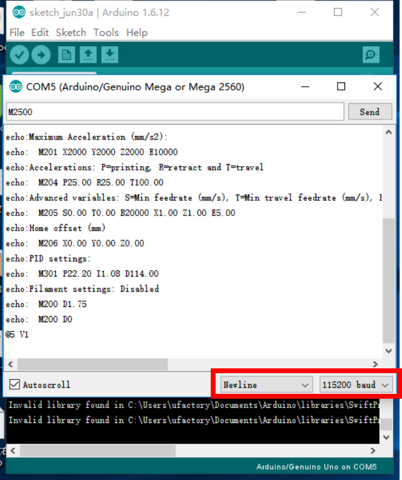Click the Send button
402x480 pixels.
[370, 112]
